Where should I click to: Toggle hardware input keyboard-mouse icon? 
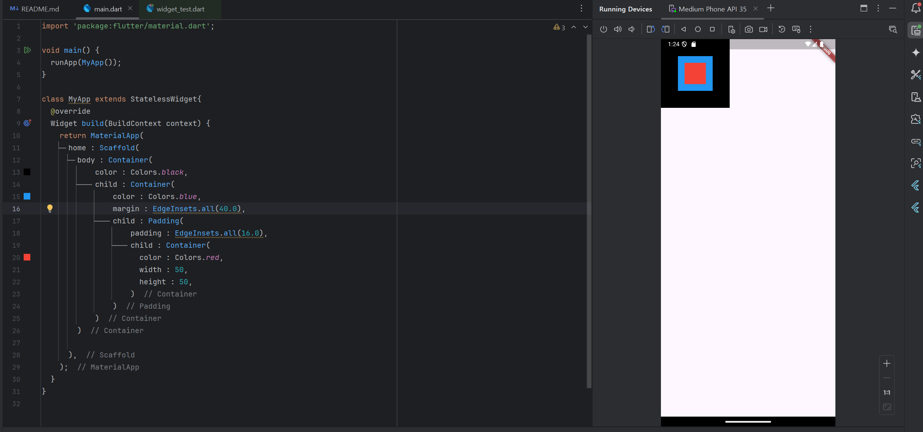pyautogui.click(x=796, y=29)
